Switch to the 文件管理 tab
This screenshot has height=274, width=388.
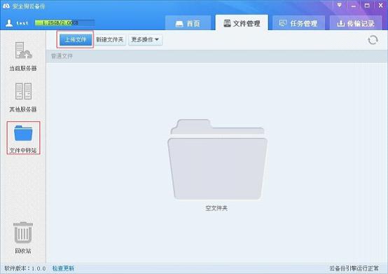[242, 23]
